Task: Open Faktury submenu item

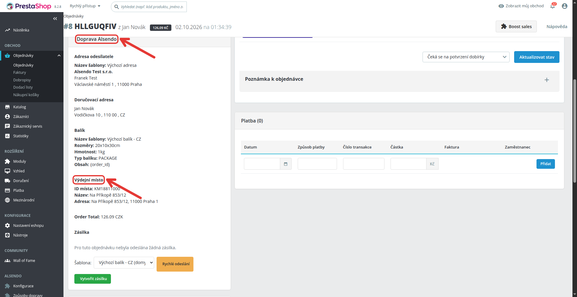Action: 20,73
